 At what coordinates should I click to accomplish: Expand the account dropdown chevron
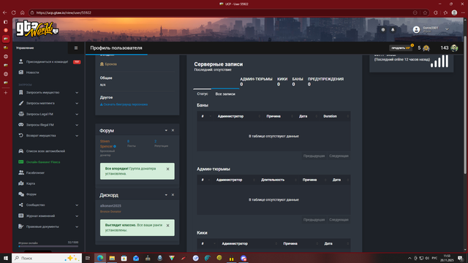pyautogui.click(x=447, y=29)
